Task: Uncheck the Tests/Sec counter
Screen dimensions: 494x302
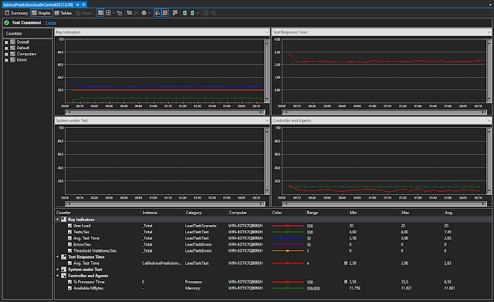Action: point(70,232)
